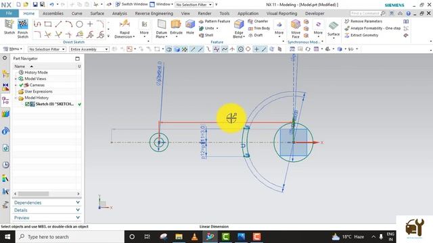
Task: Open the Menu dropdown
Action: (13, 49)
